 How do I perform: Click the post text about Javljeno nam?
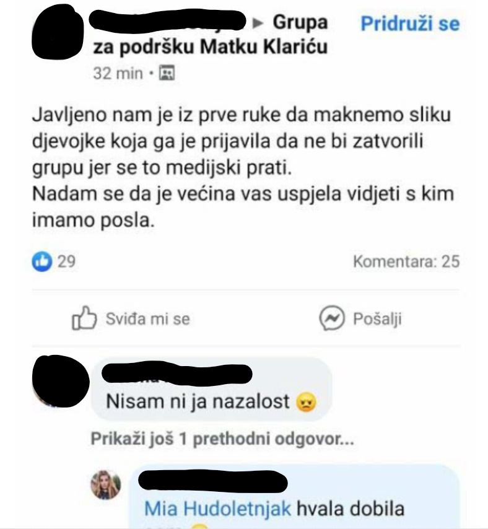tap(243, 168)
